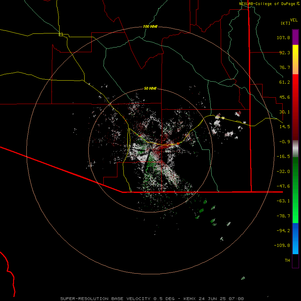301x301 pixels.
Task: Click the TH threshold label in legend
Action: pyautogui.click(x=287, y=261)
